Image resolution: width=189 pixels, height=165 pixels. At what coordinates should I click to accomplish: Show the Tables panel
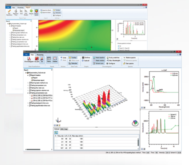click(49, 60)
